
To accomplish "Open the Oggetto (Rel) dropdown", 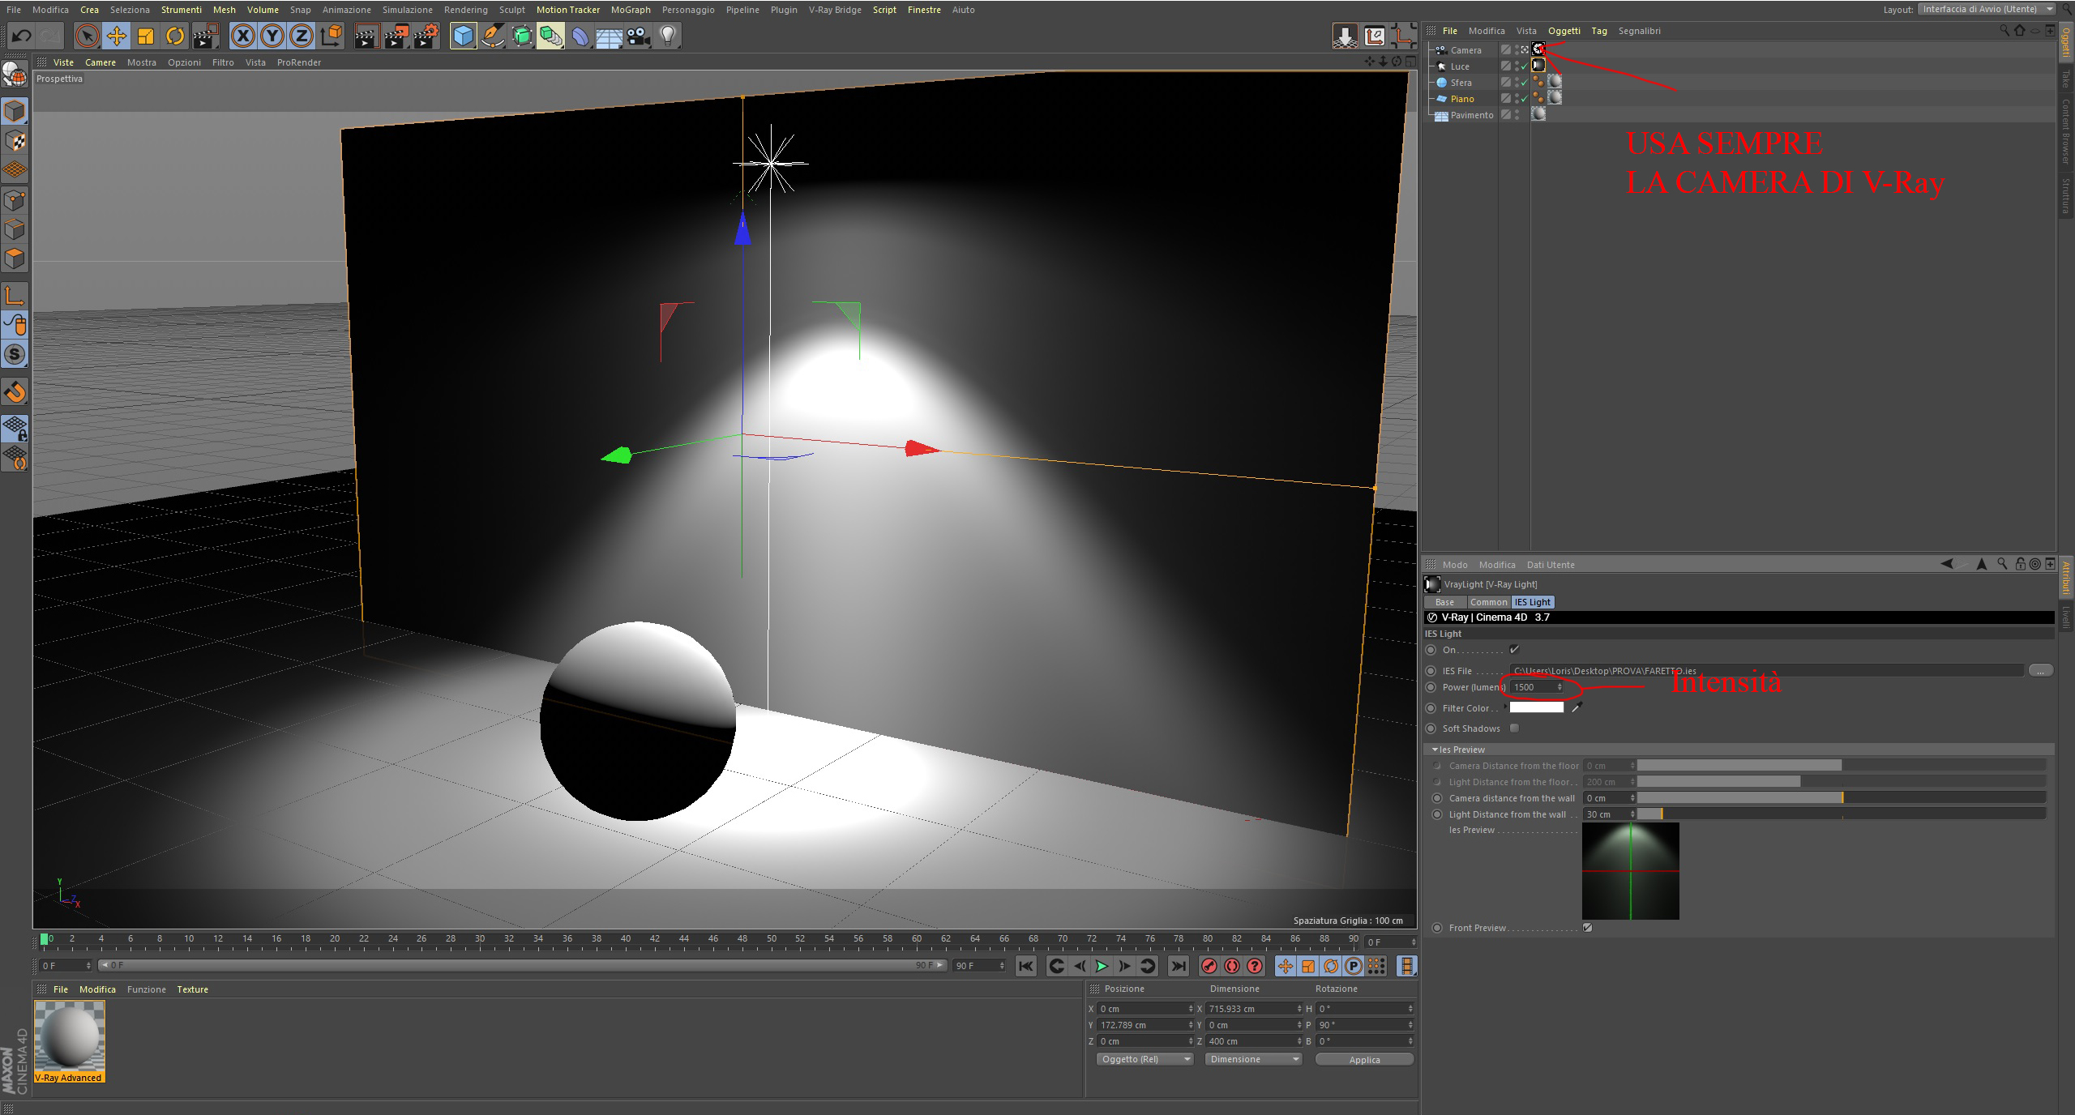I will 1144,1059.
